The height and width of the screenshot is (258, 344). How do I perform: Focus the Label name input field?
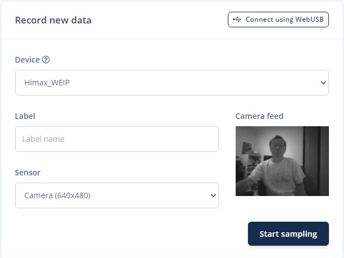click(x=117, y=139)
